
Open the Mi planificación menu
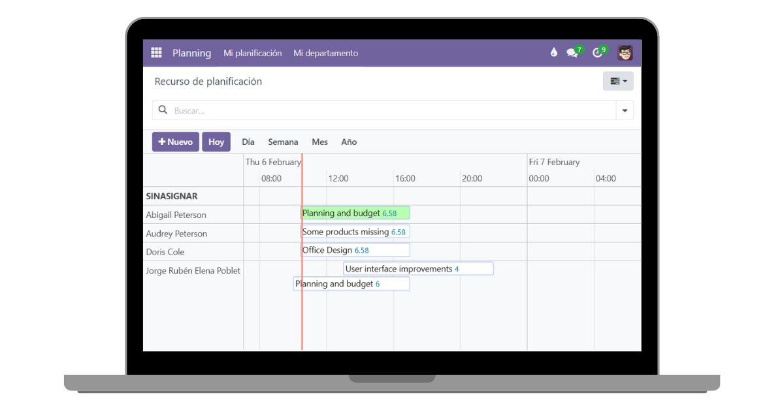[252, 53]
